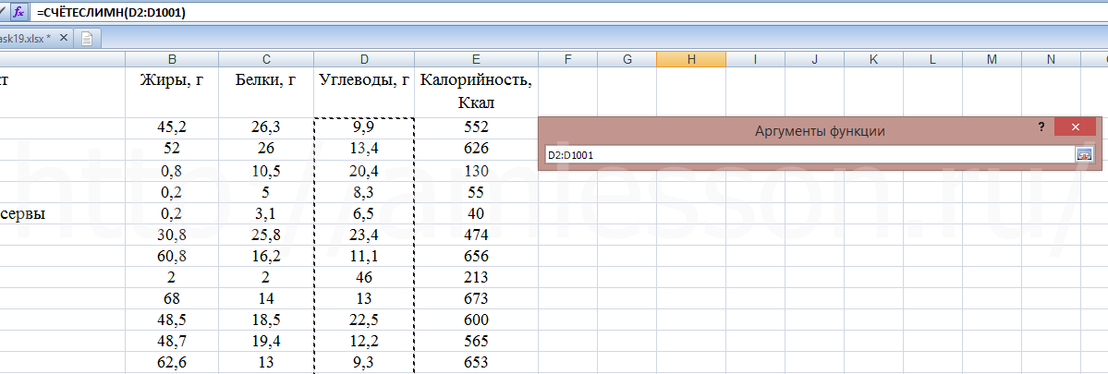The image size is (1108, 374).
Task: Click the help question mark in the dialog
Action: click(1041, 127)
